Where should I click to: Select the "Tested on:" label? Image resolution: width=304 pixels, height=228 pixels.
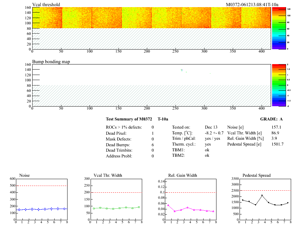click(181, 127)
